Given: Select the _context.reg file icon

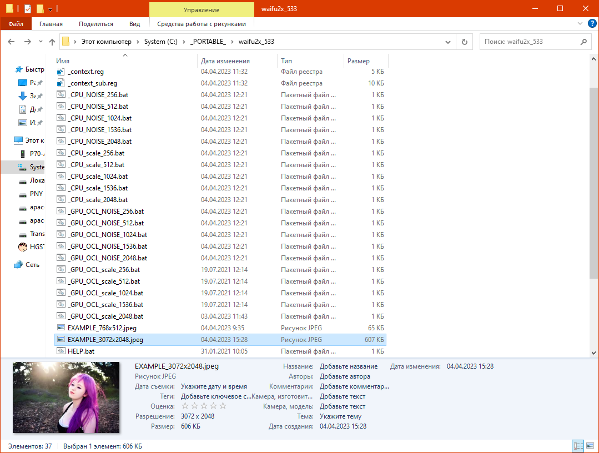Looking at the screenshot, I should (61, 72).
